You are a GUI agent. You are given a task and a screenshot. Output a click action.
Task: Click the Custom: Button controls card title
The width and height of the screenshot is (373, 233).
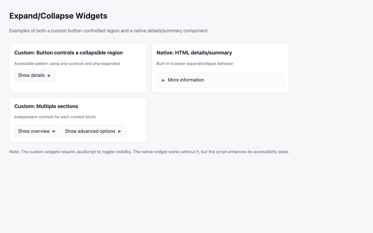68,53
